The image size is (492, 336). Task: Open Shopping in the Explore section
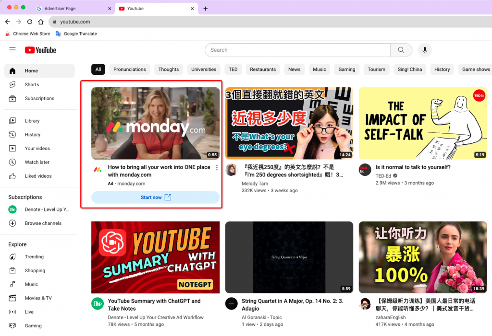pos(13,270)
